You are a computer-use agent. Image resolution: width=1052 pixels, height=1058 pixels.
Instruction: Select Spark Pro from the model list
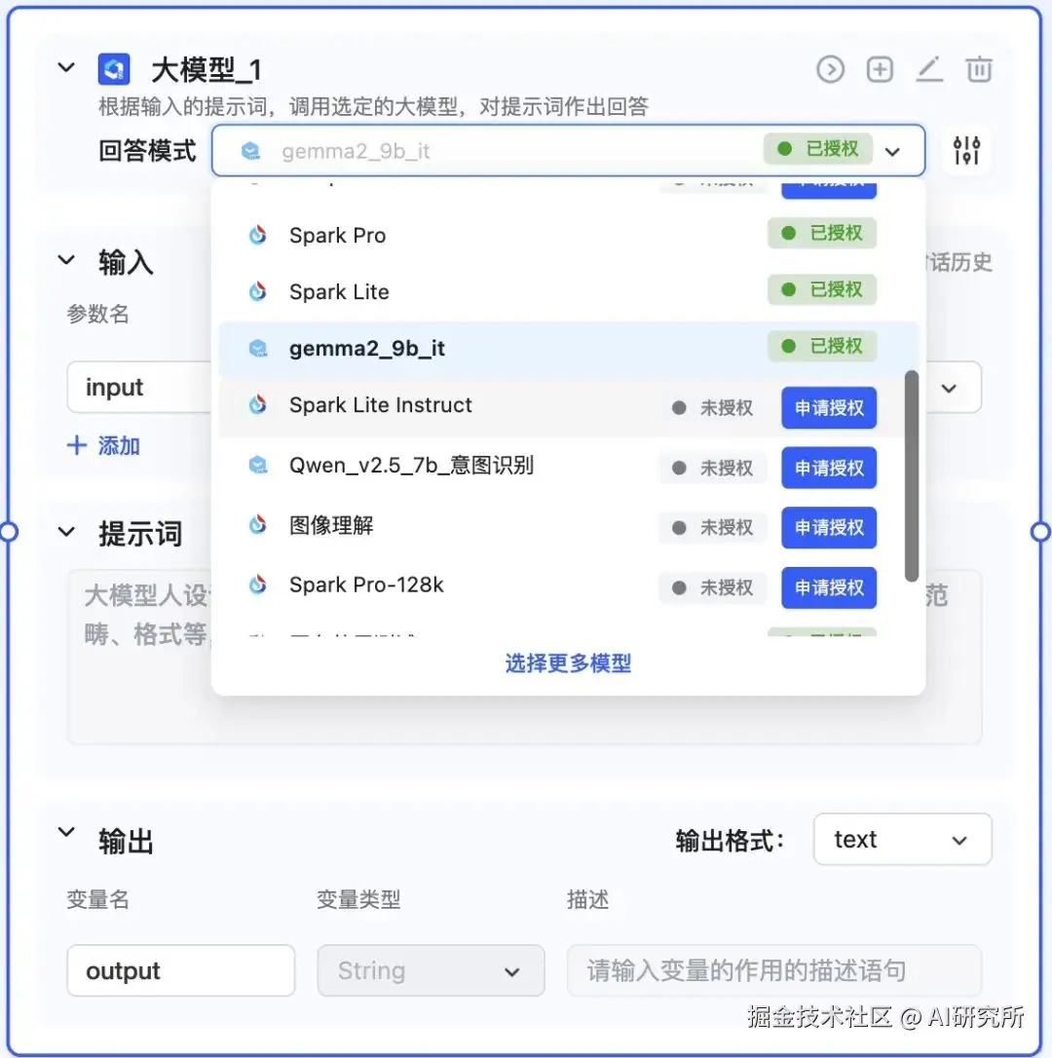click(x=336, y=234)
